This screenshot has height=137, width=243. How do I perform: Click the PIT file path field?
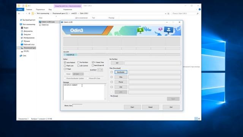[x=153, y=63]
